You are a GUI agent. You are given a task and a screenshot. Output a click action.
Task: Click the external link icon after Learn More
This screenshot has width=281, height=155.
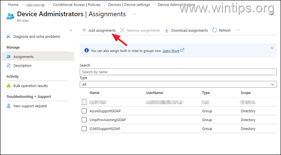click(182, 50)
